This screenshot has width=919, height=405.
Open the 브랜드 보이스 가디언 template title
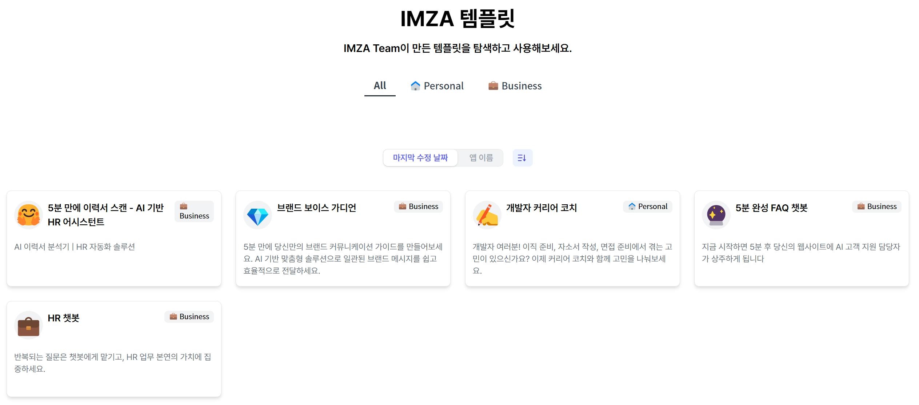[316, 208]
